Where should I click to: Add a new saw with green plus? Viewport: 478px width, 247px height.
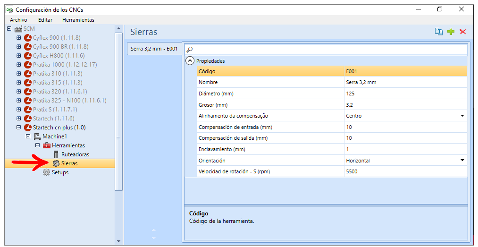[x=451, y=32]
